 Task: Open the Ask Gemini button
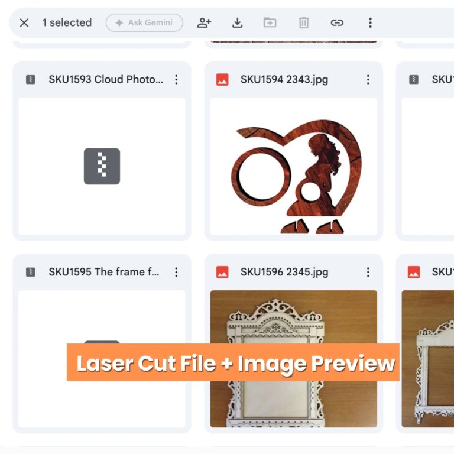tap(144, 22)
